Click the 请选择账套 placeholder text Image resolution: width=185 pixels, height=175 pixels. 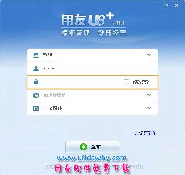55,95
